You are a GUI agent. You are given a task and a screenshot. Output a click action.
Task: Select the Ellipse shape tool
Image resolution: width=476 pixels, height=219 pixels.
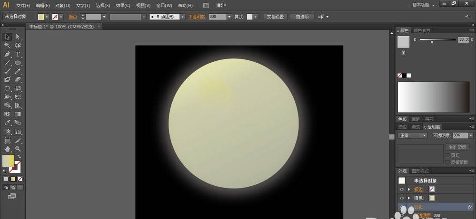18,63
